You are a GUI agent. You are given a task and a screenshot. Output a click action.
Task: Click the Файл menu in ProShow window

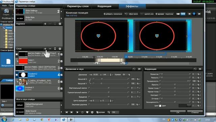[4, 6]
